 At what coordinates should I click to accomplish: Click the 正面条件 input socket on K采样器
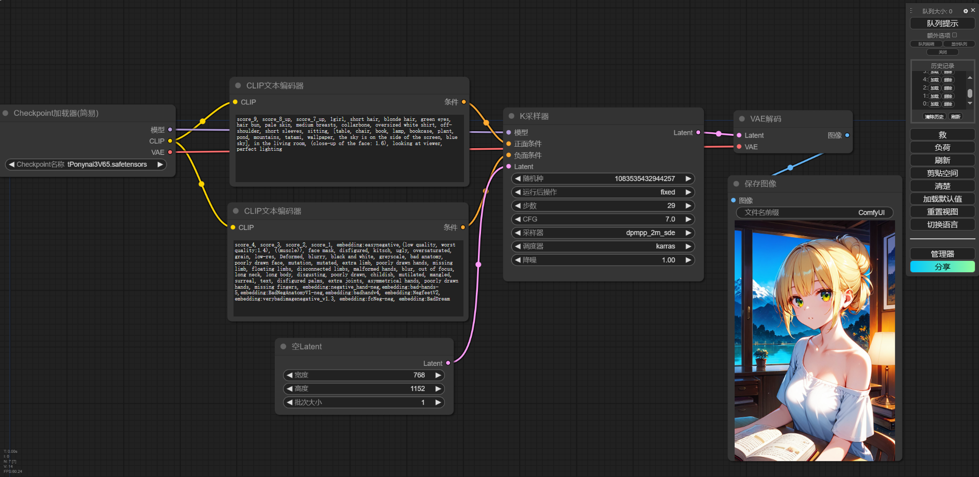(x=509, y=144)
